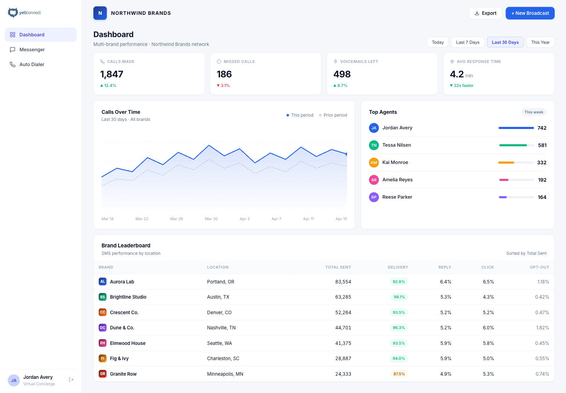Click the + New Broadcast button

point(530,13)
